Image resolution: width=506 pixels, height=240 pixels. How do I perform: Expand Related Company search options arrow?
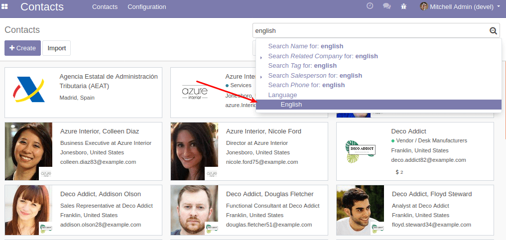[261, 57]
